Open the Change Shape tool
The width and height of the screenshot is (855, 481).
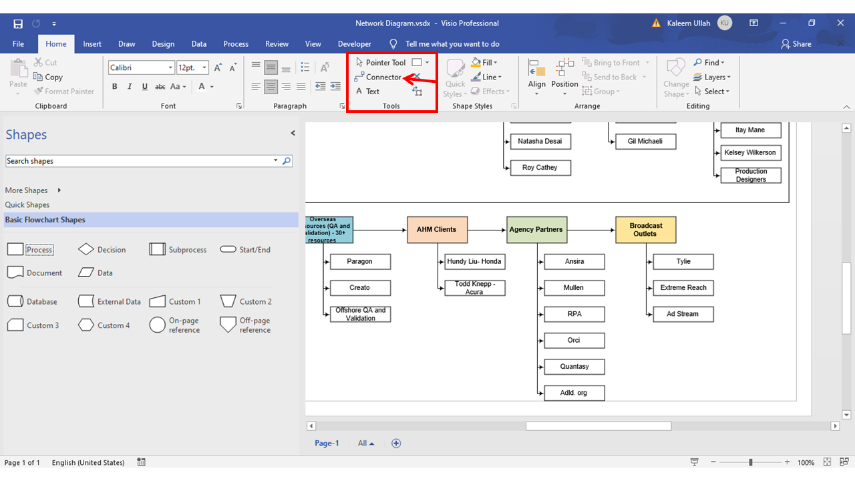pyautogui.click(x=675, y=76)
